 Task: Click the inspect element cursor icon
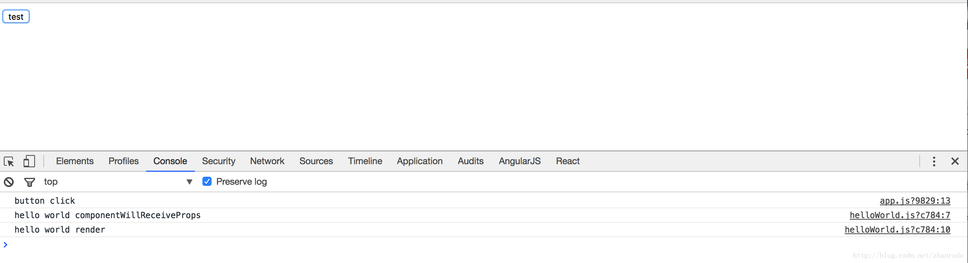[9, 162]
